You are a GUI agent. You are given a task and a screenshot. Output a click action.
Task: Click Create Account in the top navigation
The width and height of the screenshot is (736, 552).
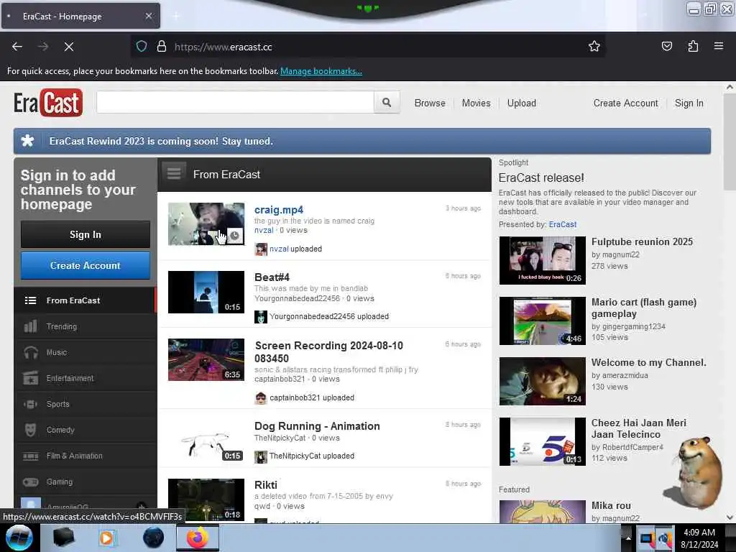625,103
